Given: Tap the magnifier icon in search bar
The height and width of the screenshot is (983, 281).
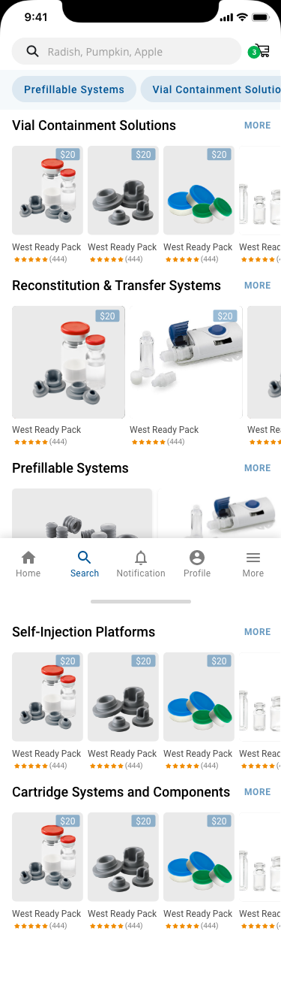Looking at the screenshot, I should [32, 51].
